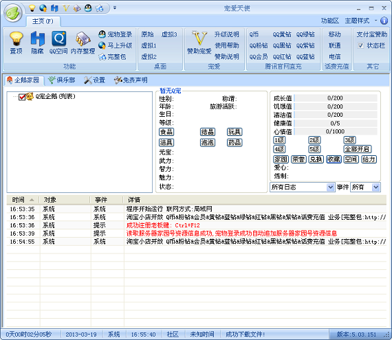
Task: Click the 1级 button
Action: click(279, 140)
